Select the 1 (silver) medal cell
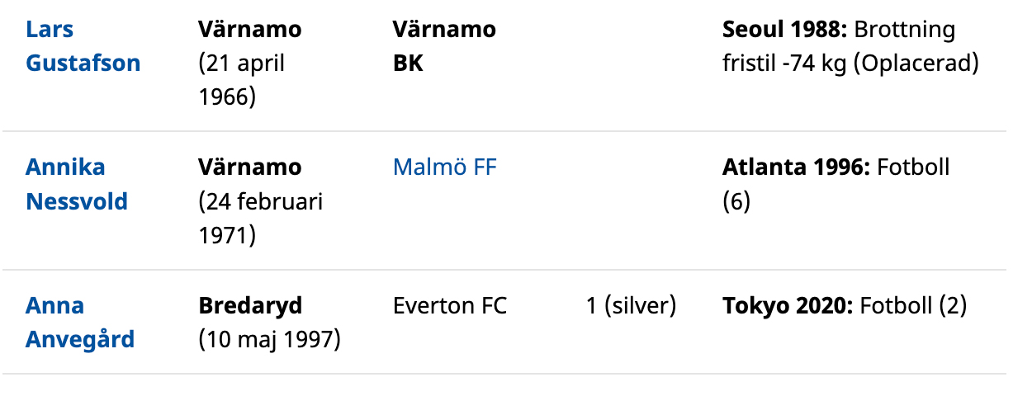The height and width of the screenshot is (396, 1032). [631, 306]
